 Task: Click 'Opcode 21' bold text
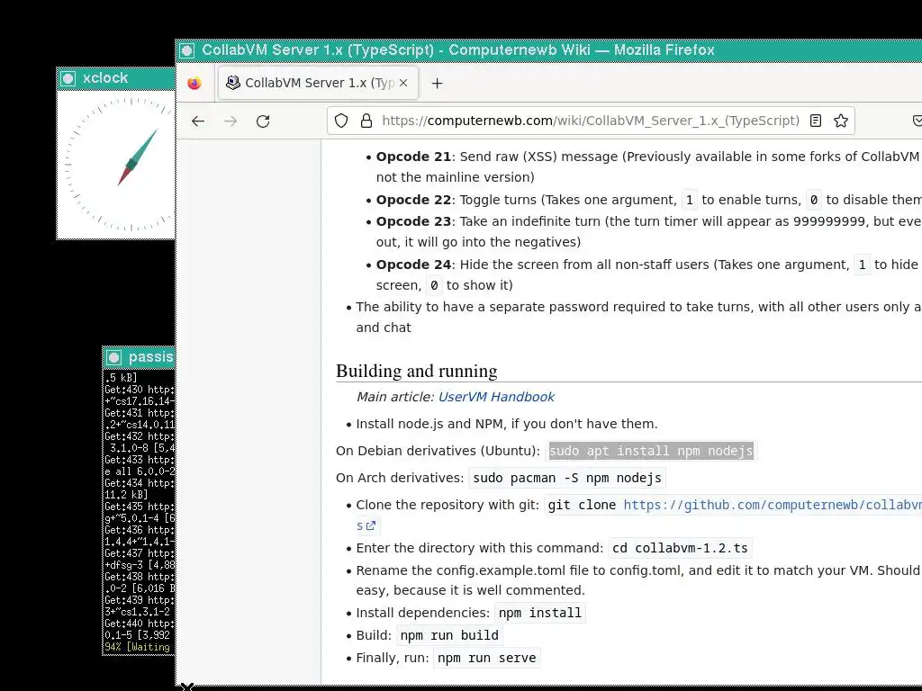point(413,157)
